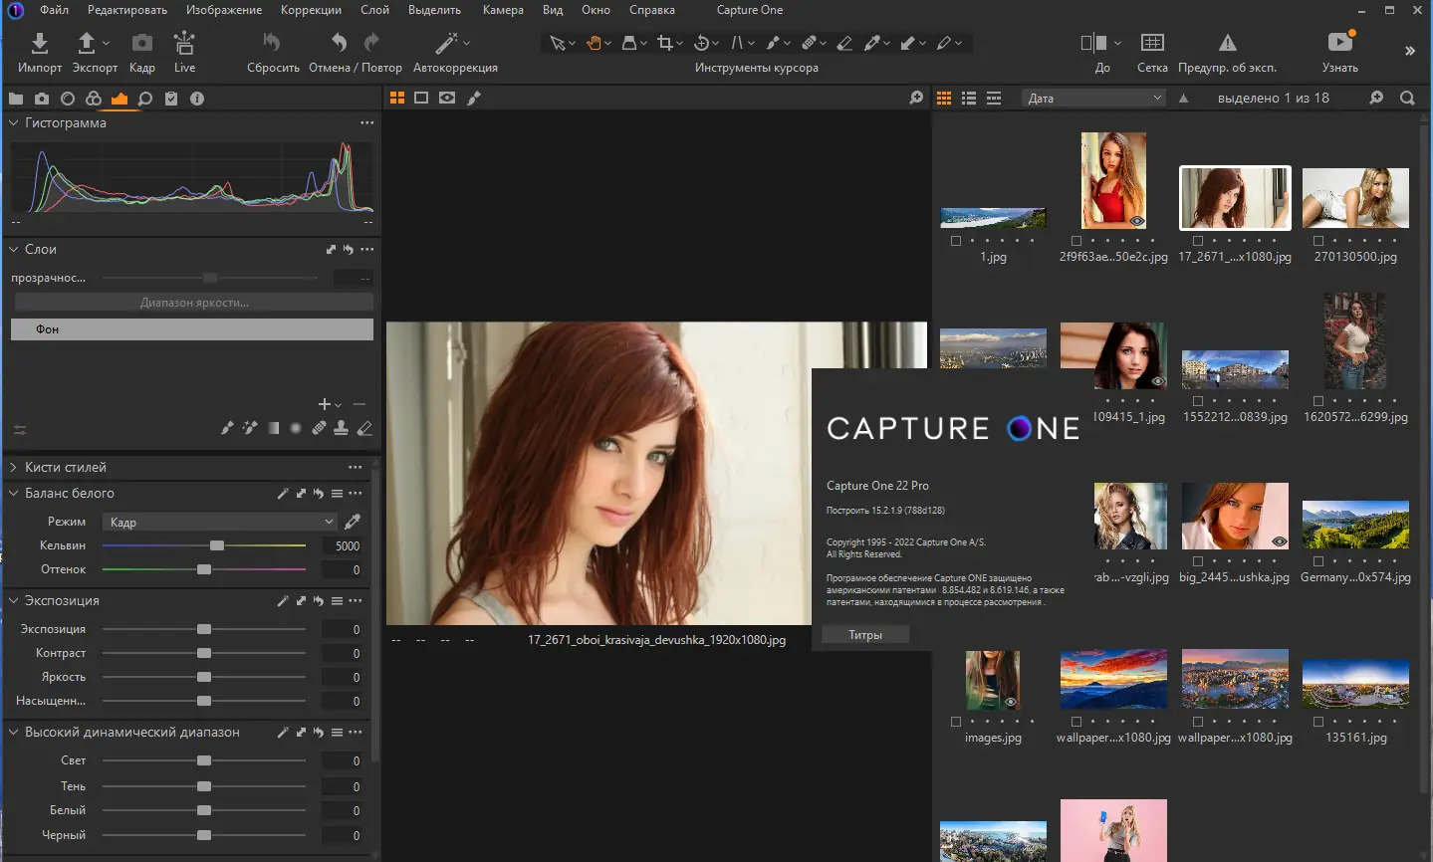1433x862 pixels.
Task: Open Live view with the Live icon
Action: click(x=184, y=44)
